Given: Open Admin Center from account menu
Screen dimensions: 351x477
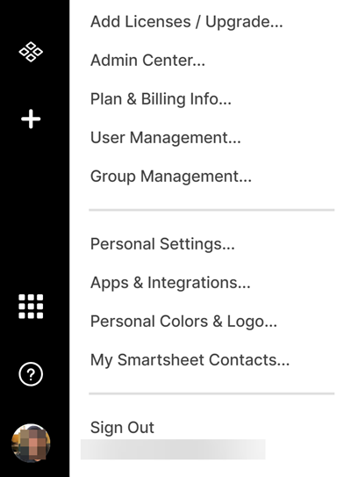Looking at the screenshot, I should point(147,61).
